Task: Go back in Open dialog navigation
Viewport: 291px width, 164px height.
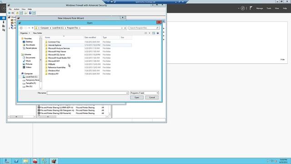Action: coord(21,28)
